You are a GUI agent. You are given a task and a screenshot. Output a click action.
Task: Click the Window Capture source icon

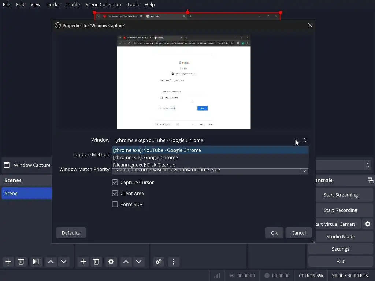tap(7, 165)
